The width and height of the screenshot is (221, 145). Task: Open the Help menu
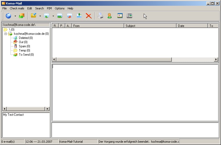(x=70, y=8)
